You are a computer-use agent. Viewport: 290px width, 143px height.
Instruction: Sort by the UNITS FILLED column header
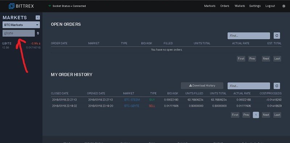194,93
